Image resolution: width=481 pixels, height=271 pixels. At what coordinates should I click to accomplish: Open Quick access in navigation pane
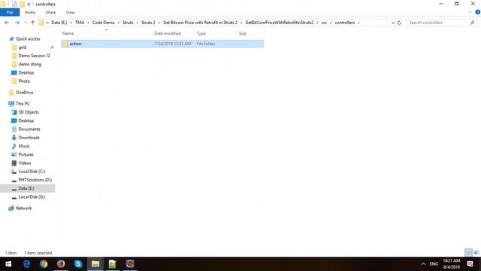coord(28,38)
